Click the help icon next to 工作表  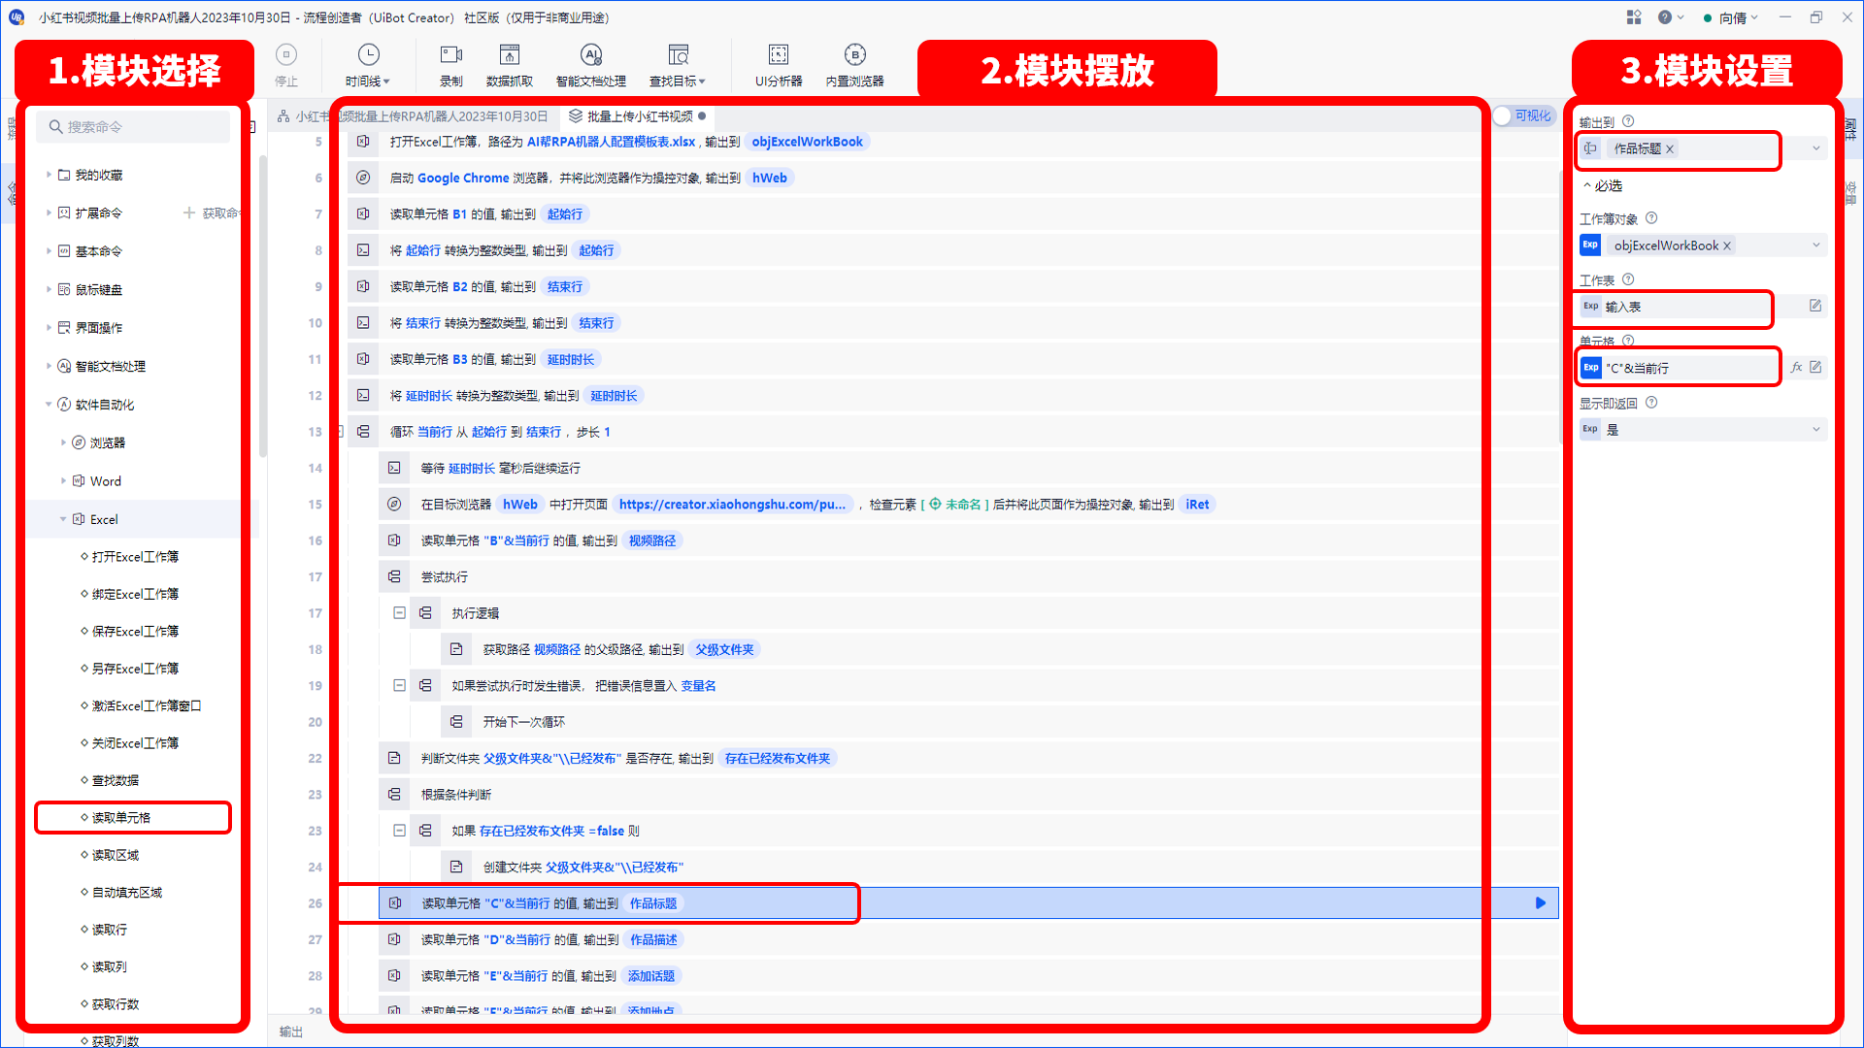coord(1628,279)
